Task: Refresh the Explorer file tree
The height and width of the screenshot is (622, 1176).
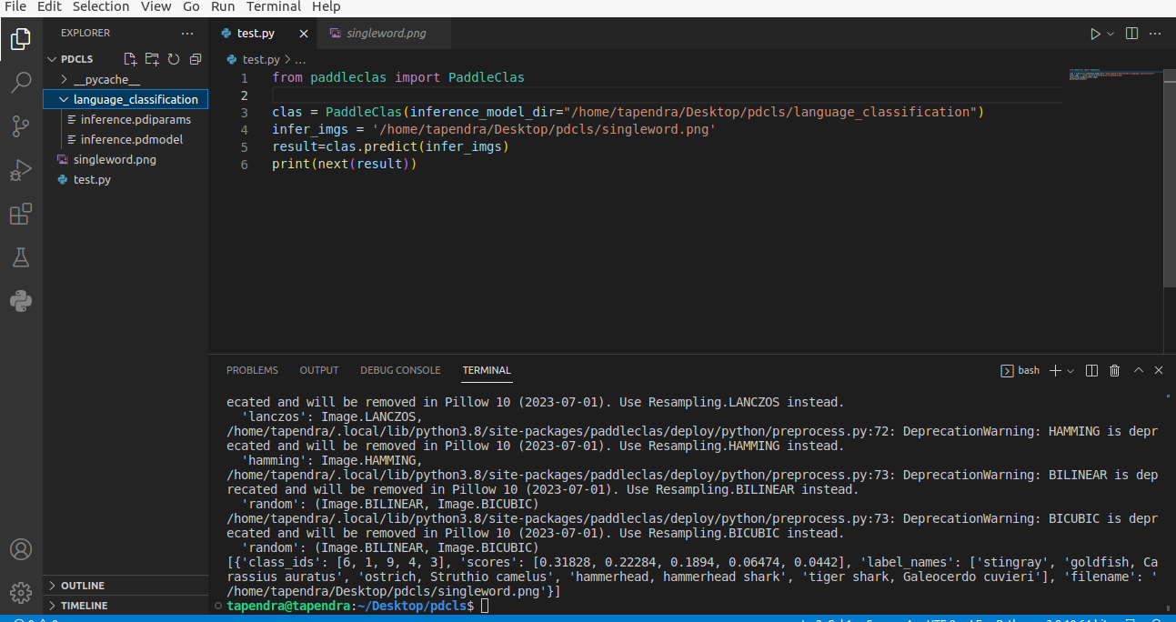Action: [174, 59]
